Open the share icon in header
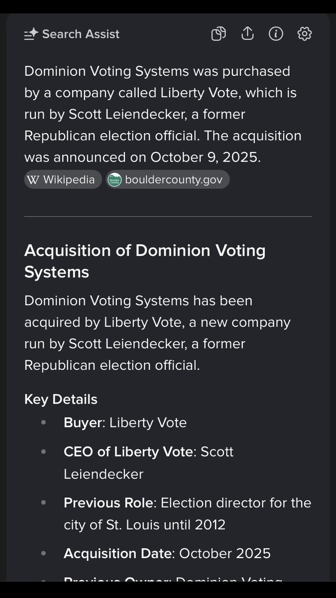This screenshot has width=336, height=598. 247,34
